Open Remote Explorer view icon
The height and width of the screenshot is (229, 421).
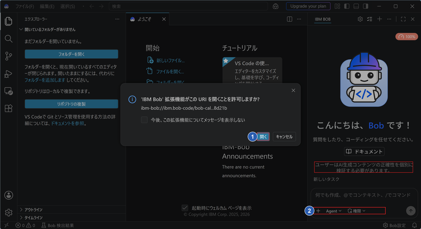(x=8, y=91)
